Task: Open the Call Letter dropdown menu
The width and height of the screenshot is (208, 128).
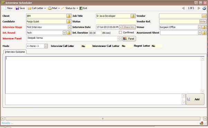Action: (x=37, y=8)
